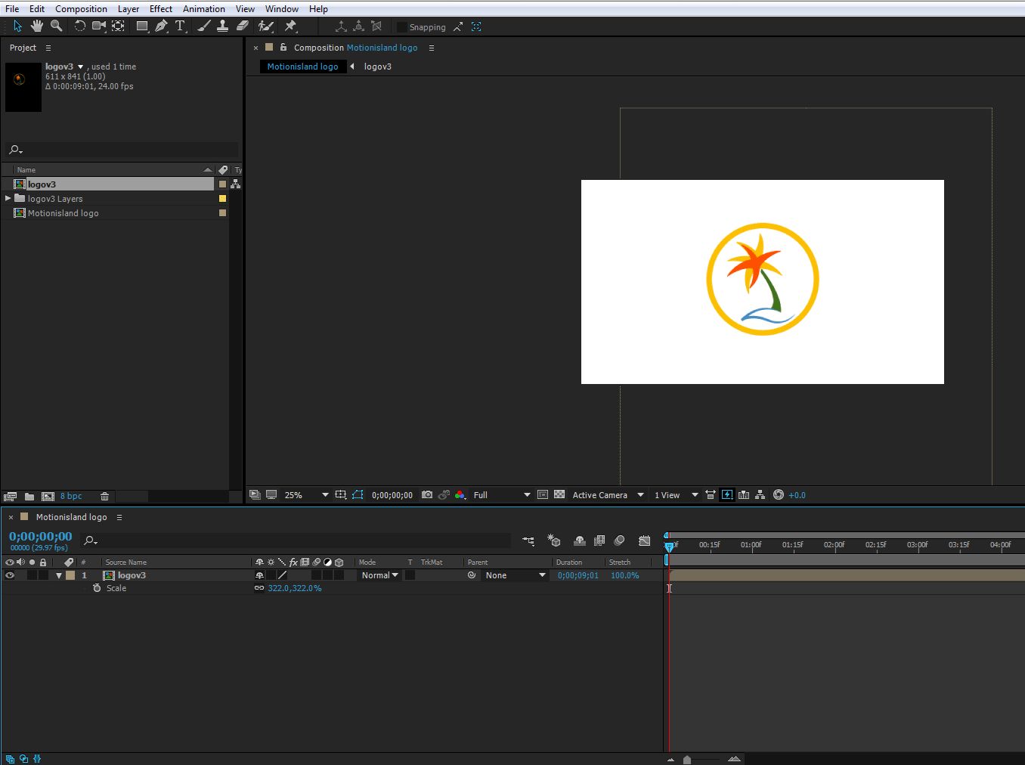1025x765 pixels.
Task: Open the Composition menu
Action: coord(81,9)
